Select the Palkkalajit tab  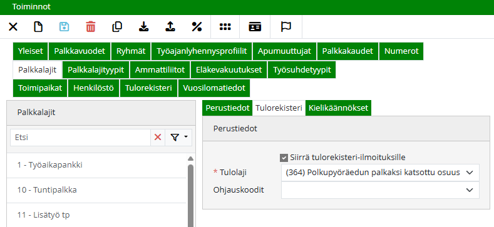(37, 70)
